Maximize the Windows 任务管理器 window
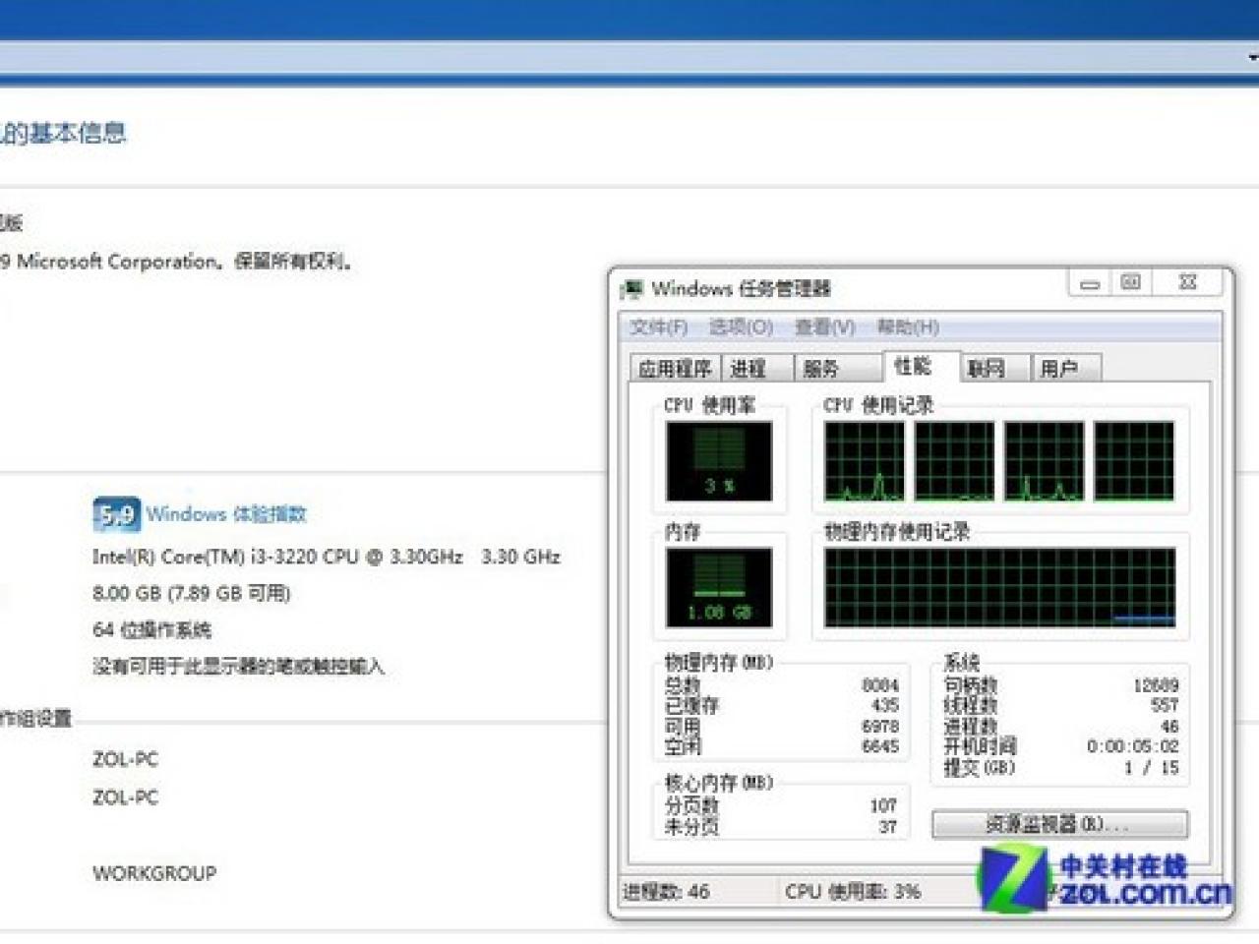Image resolution: width=1259 pixels, height=944 pixels. click(x=1131, y=283)
